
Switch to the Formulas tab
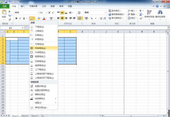coord(44,6)
